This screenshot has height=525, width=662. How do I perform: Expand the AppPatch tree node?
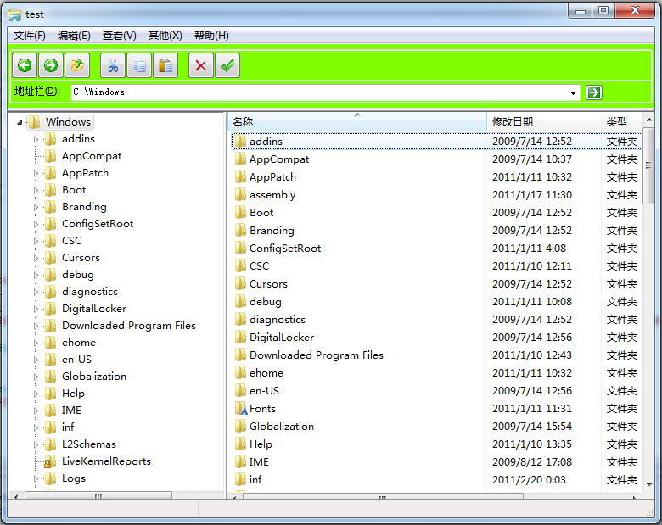pos(36,173)
